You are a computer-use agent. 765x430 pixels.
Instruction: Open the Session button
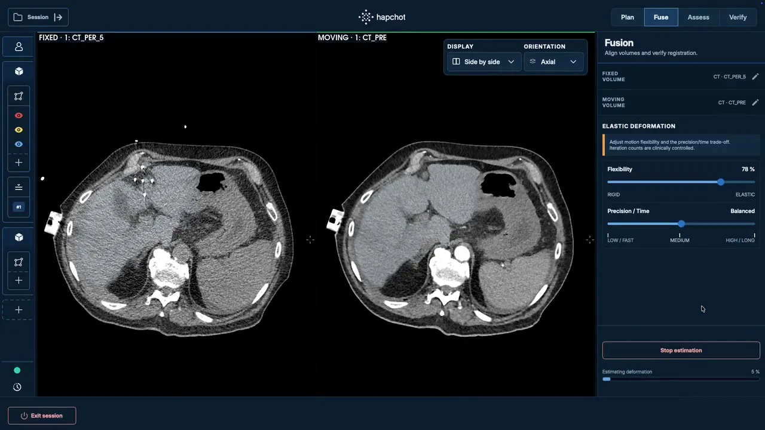point(38,17)
